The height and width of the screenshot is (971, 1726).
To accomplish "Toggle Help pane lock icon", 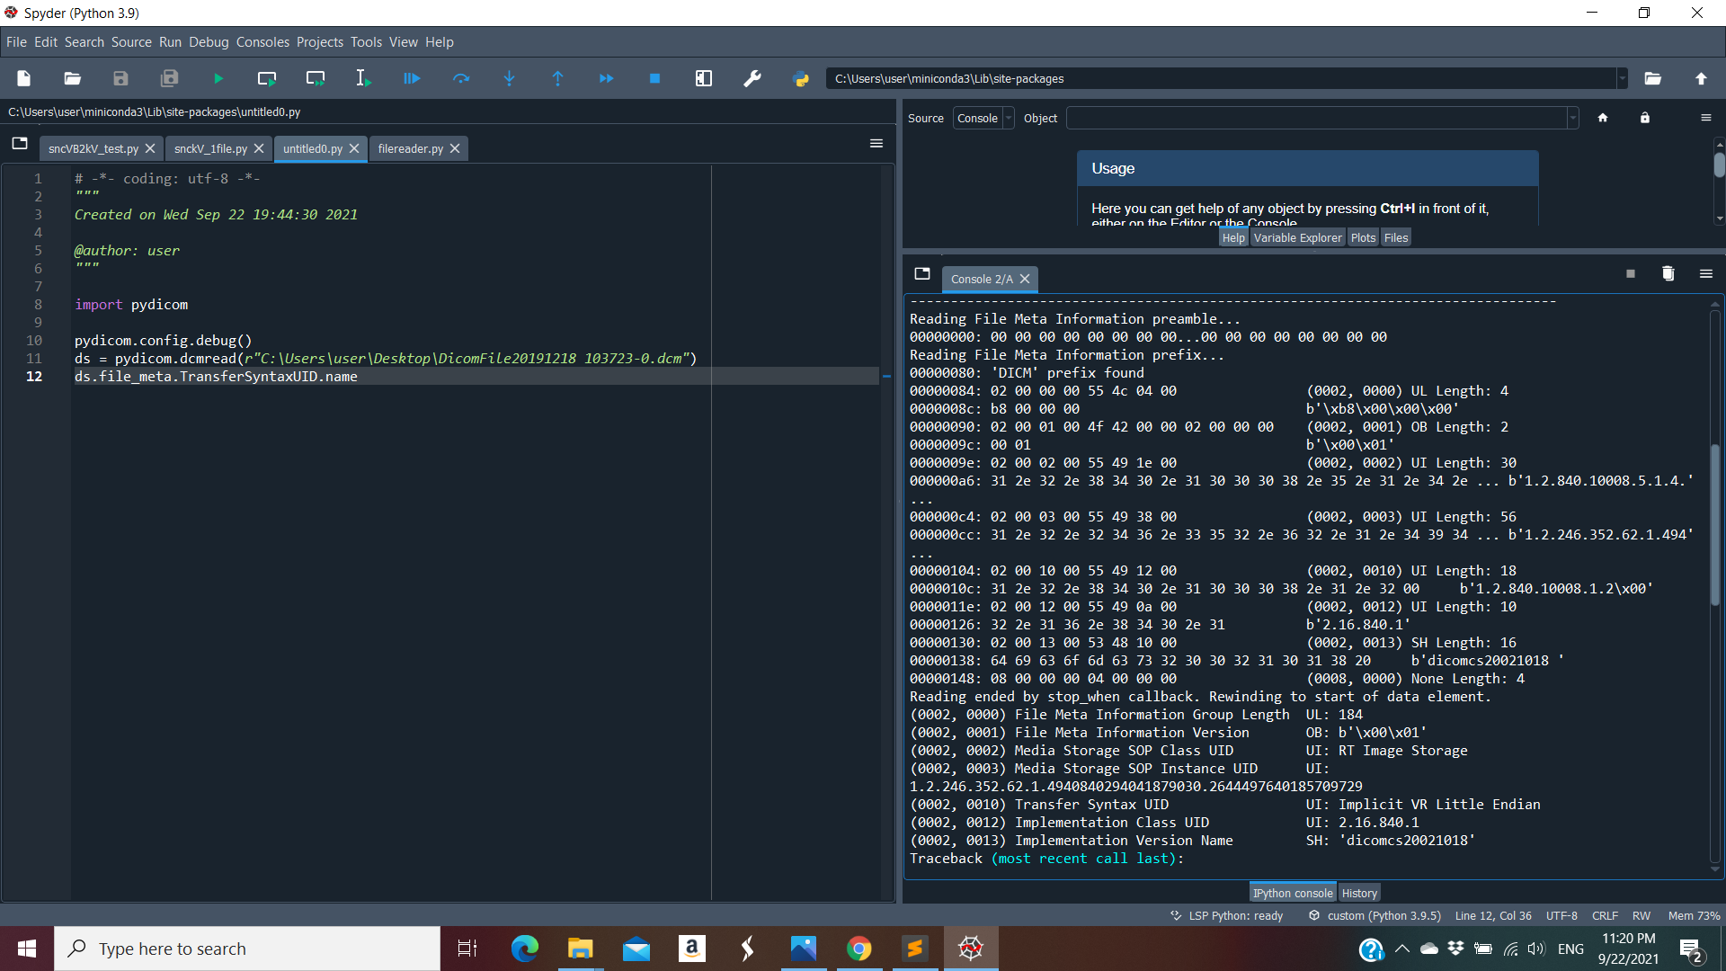I will (1645, 118).
